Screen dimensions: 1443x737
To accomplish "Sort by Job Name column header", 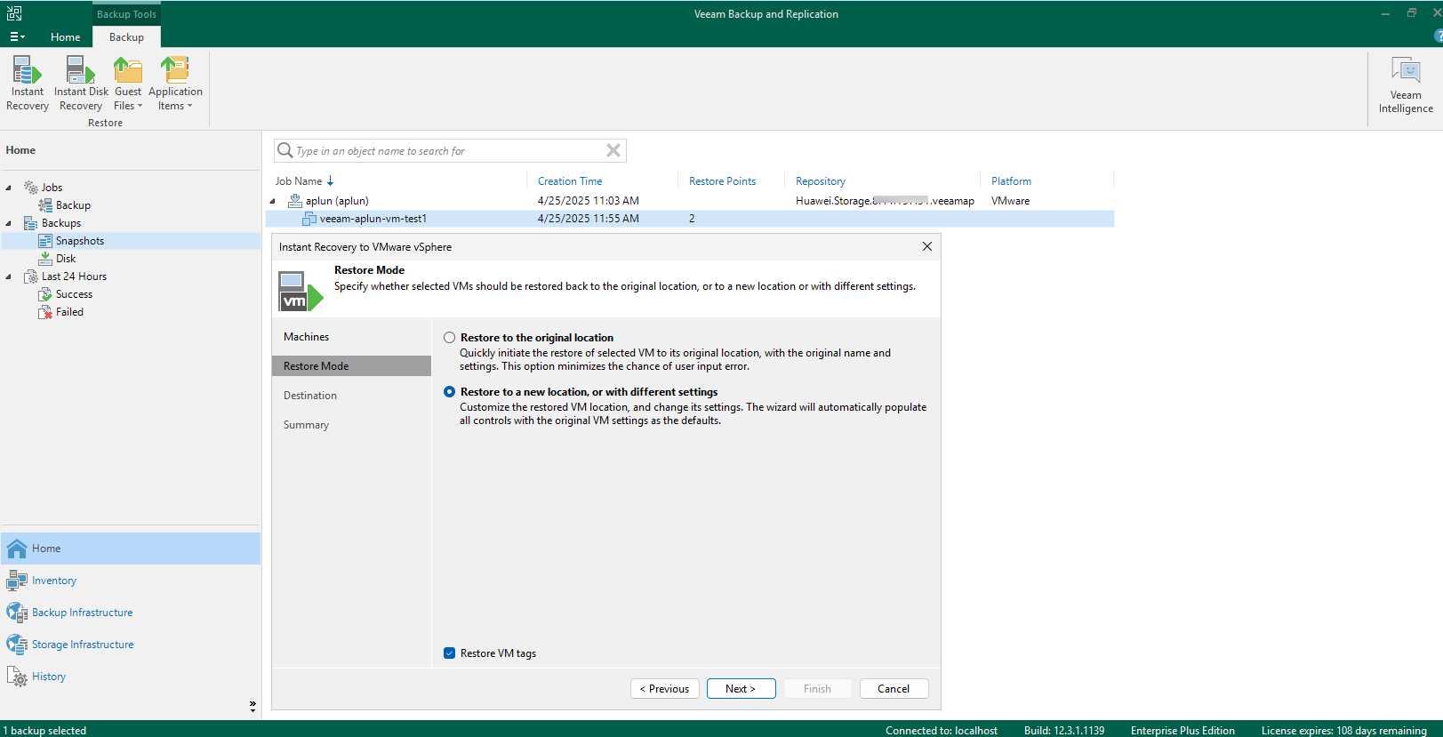I will 299,181.
